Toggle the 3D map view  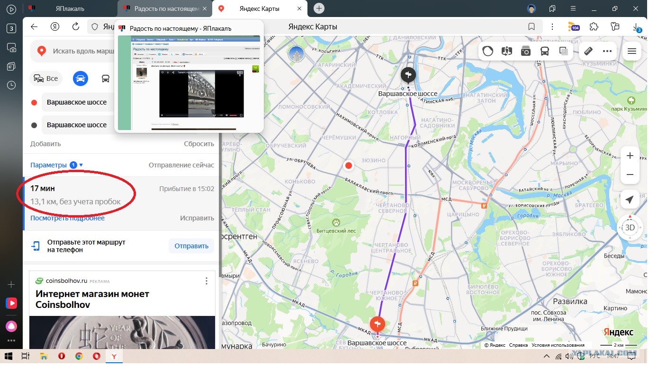click(630, 227)
